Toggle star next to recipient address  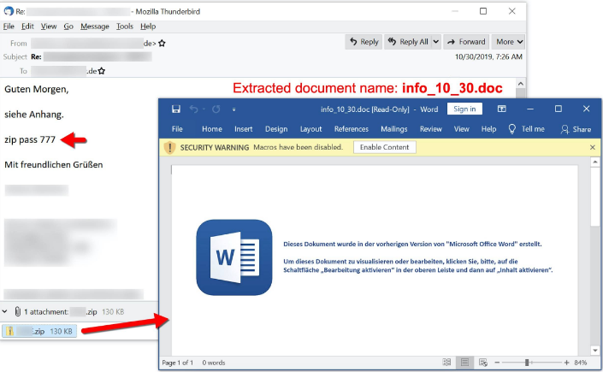tap(102, 71)
